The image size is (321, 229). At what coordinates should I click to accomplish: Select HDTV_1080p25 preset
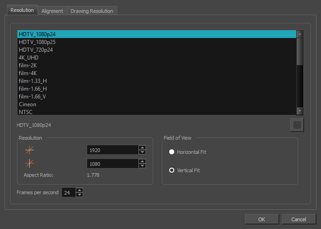click(157, 42)
